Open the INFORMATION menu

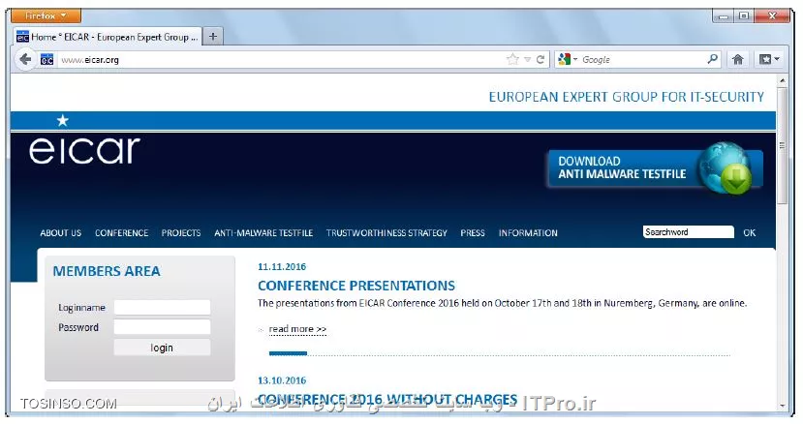528,233
